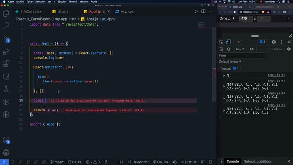The height and width of the screenshot is (165, 293).
Task: Open the Manage gear in the activity bar
Action: [x=6, y=153]
